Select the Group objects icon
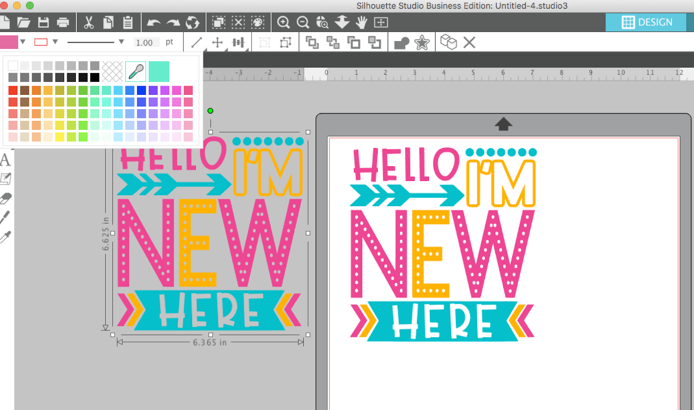694x410 pixels. pos(312,42)
